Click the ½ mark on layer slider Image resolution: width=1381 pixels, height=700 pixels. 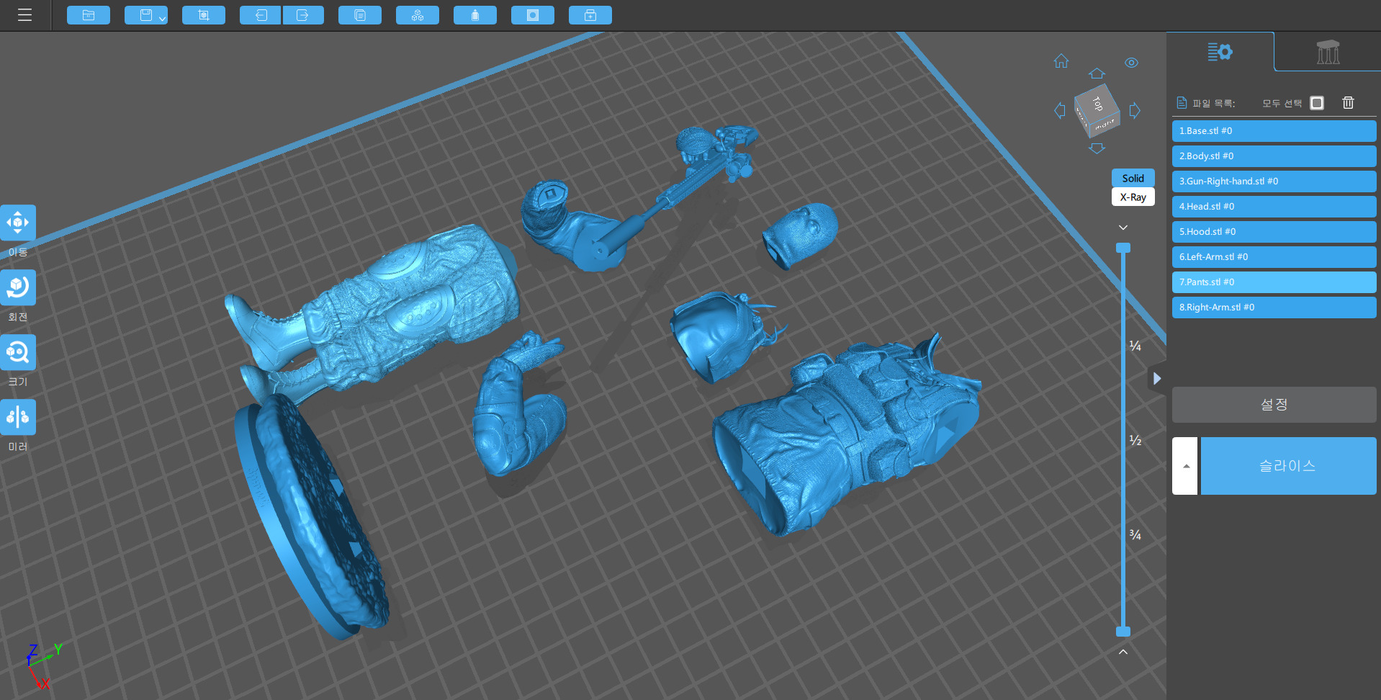(x=1135, y=441)
